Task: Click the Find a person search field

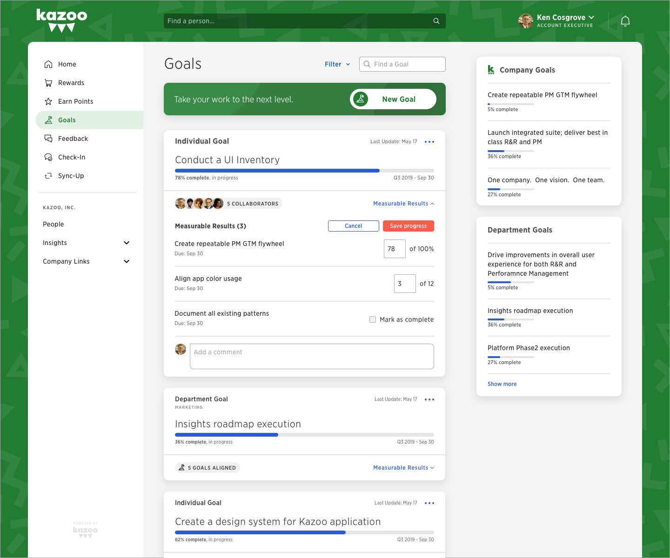Action: pos(305,21)
